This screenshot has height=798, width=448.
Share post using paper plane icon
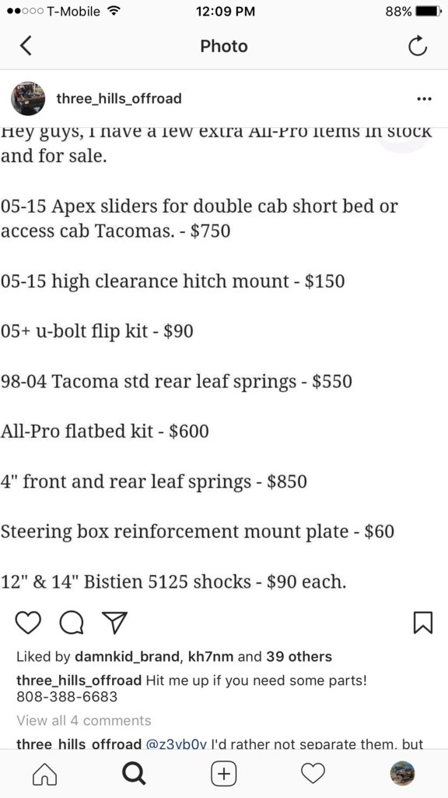[114, 623]
